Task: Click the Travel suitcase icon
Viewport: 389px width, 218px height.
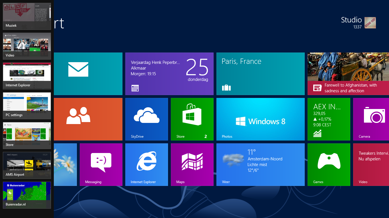Action: (x=226, y=88)
